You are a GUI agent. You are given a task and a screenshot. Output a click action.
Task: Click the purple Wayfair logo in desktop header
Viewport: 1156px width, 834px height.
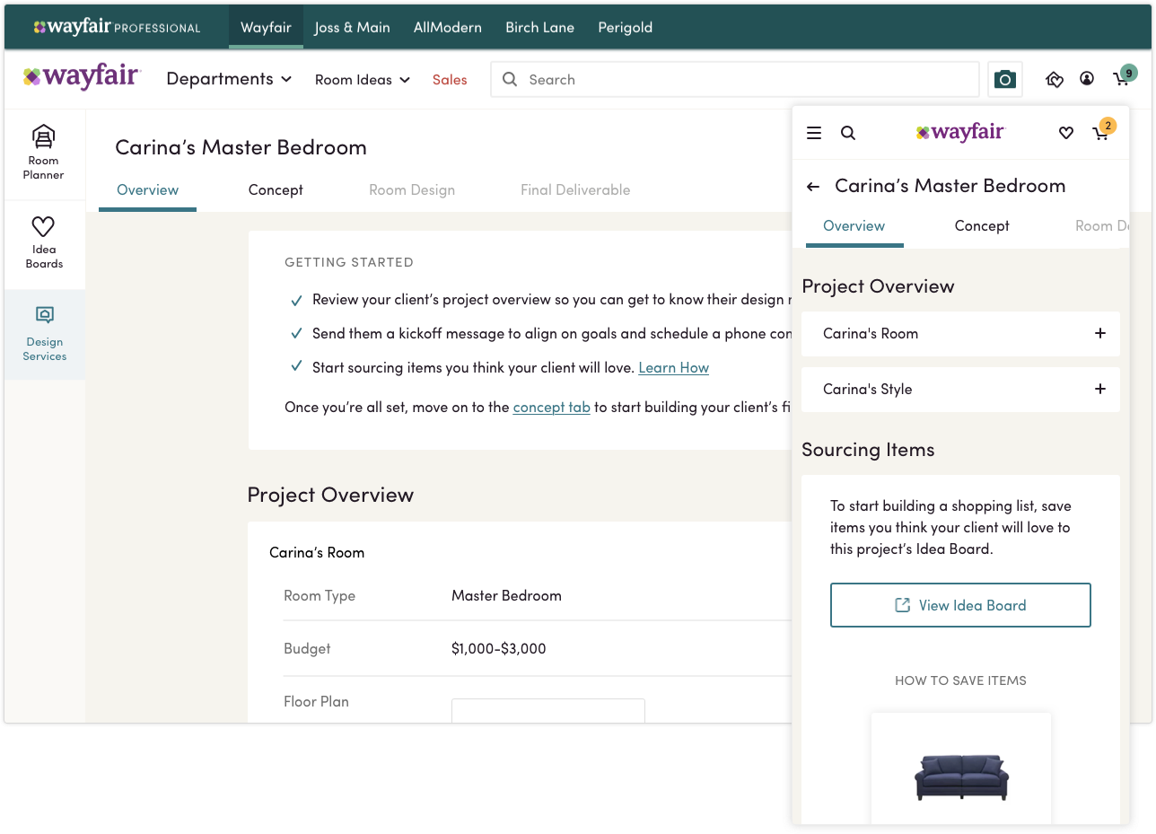click(82, 78)
